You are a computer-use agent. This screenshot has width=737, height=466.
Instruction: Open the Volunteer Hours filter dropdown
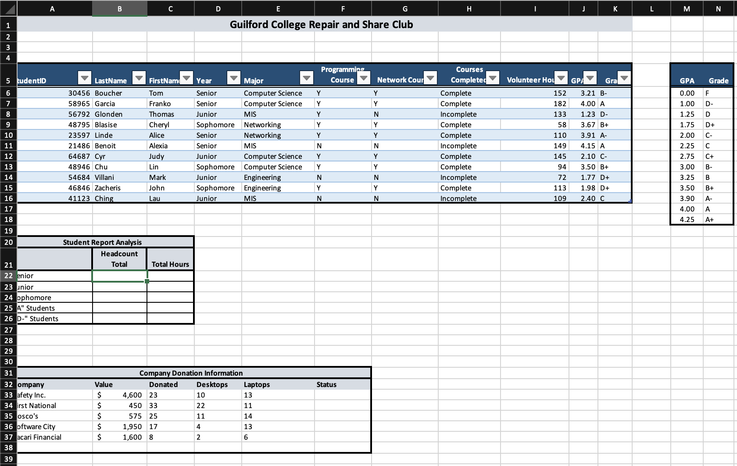[x=562, y=78]
